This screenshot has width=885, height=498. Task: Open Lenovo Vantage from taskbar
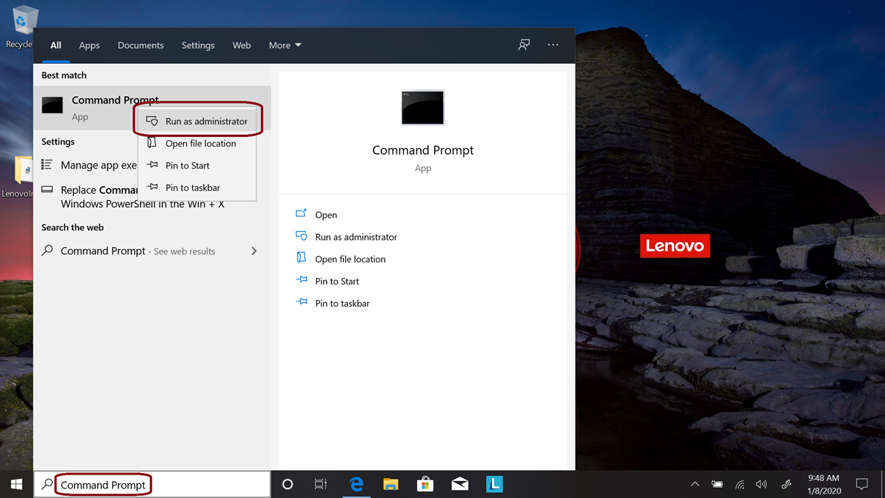tap(494, 484)
